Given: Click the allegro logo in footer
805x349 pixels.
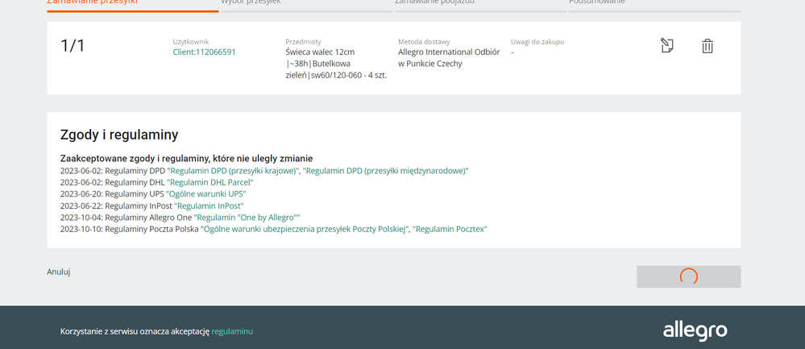Looking at the screenshot, I should pos(695,330).
